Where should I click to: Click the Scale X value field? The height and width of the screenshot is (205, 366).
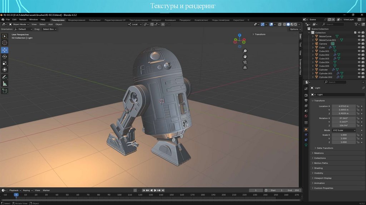click(x=343, y=135)
